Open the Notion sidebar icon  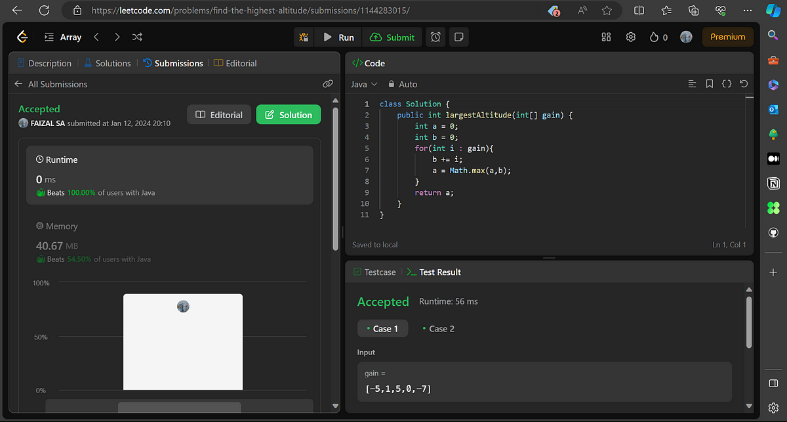(773, 184)
